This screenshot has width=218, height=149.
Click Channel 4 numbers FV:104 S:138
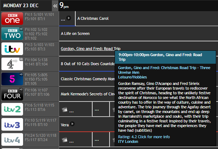pos(36,62)
